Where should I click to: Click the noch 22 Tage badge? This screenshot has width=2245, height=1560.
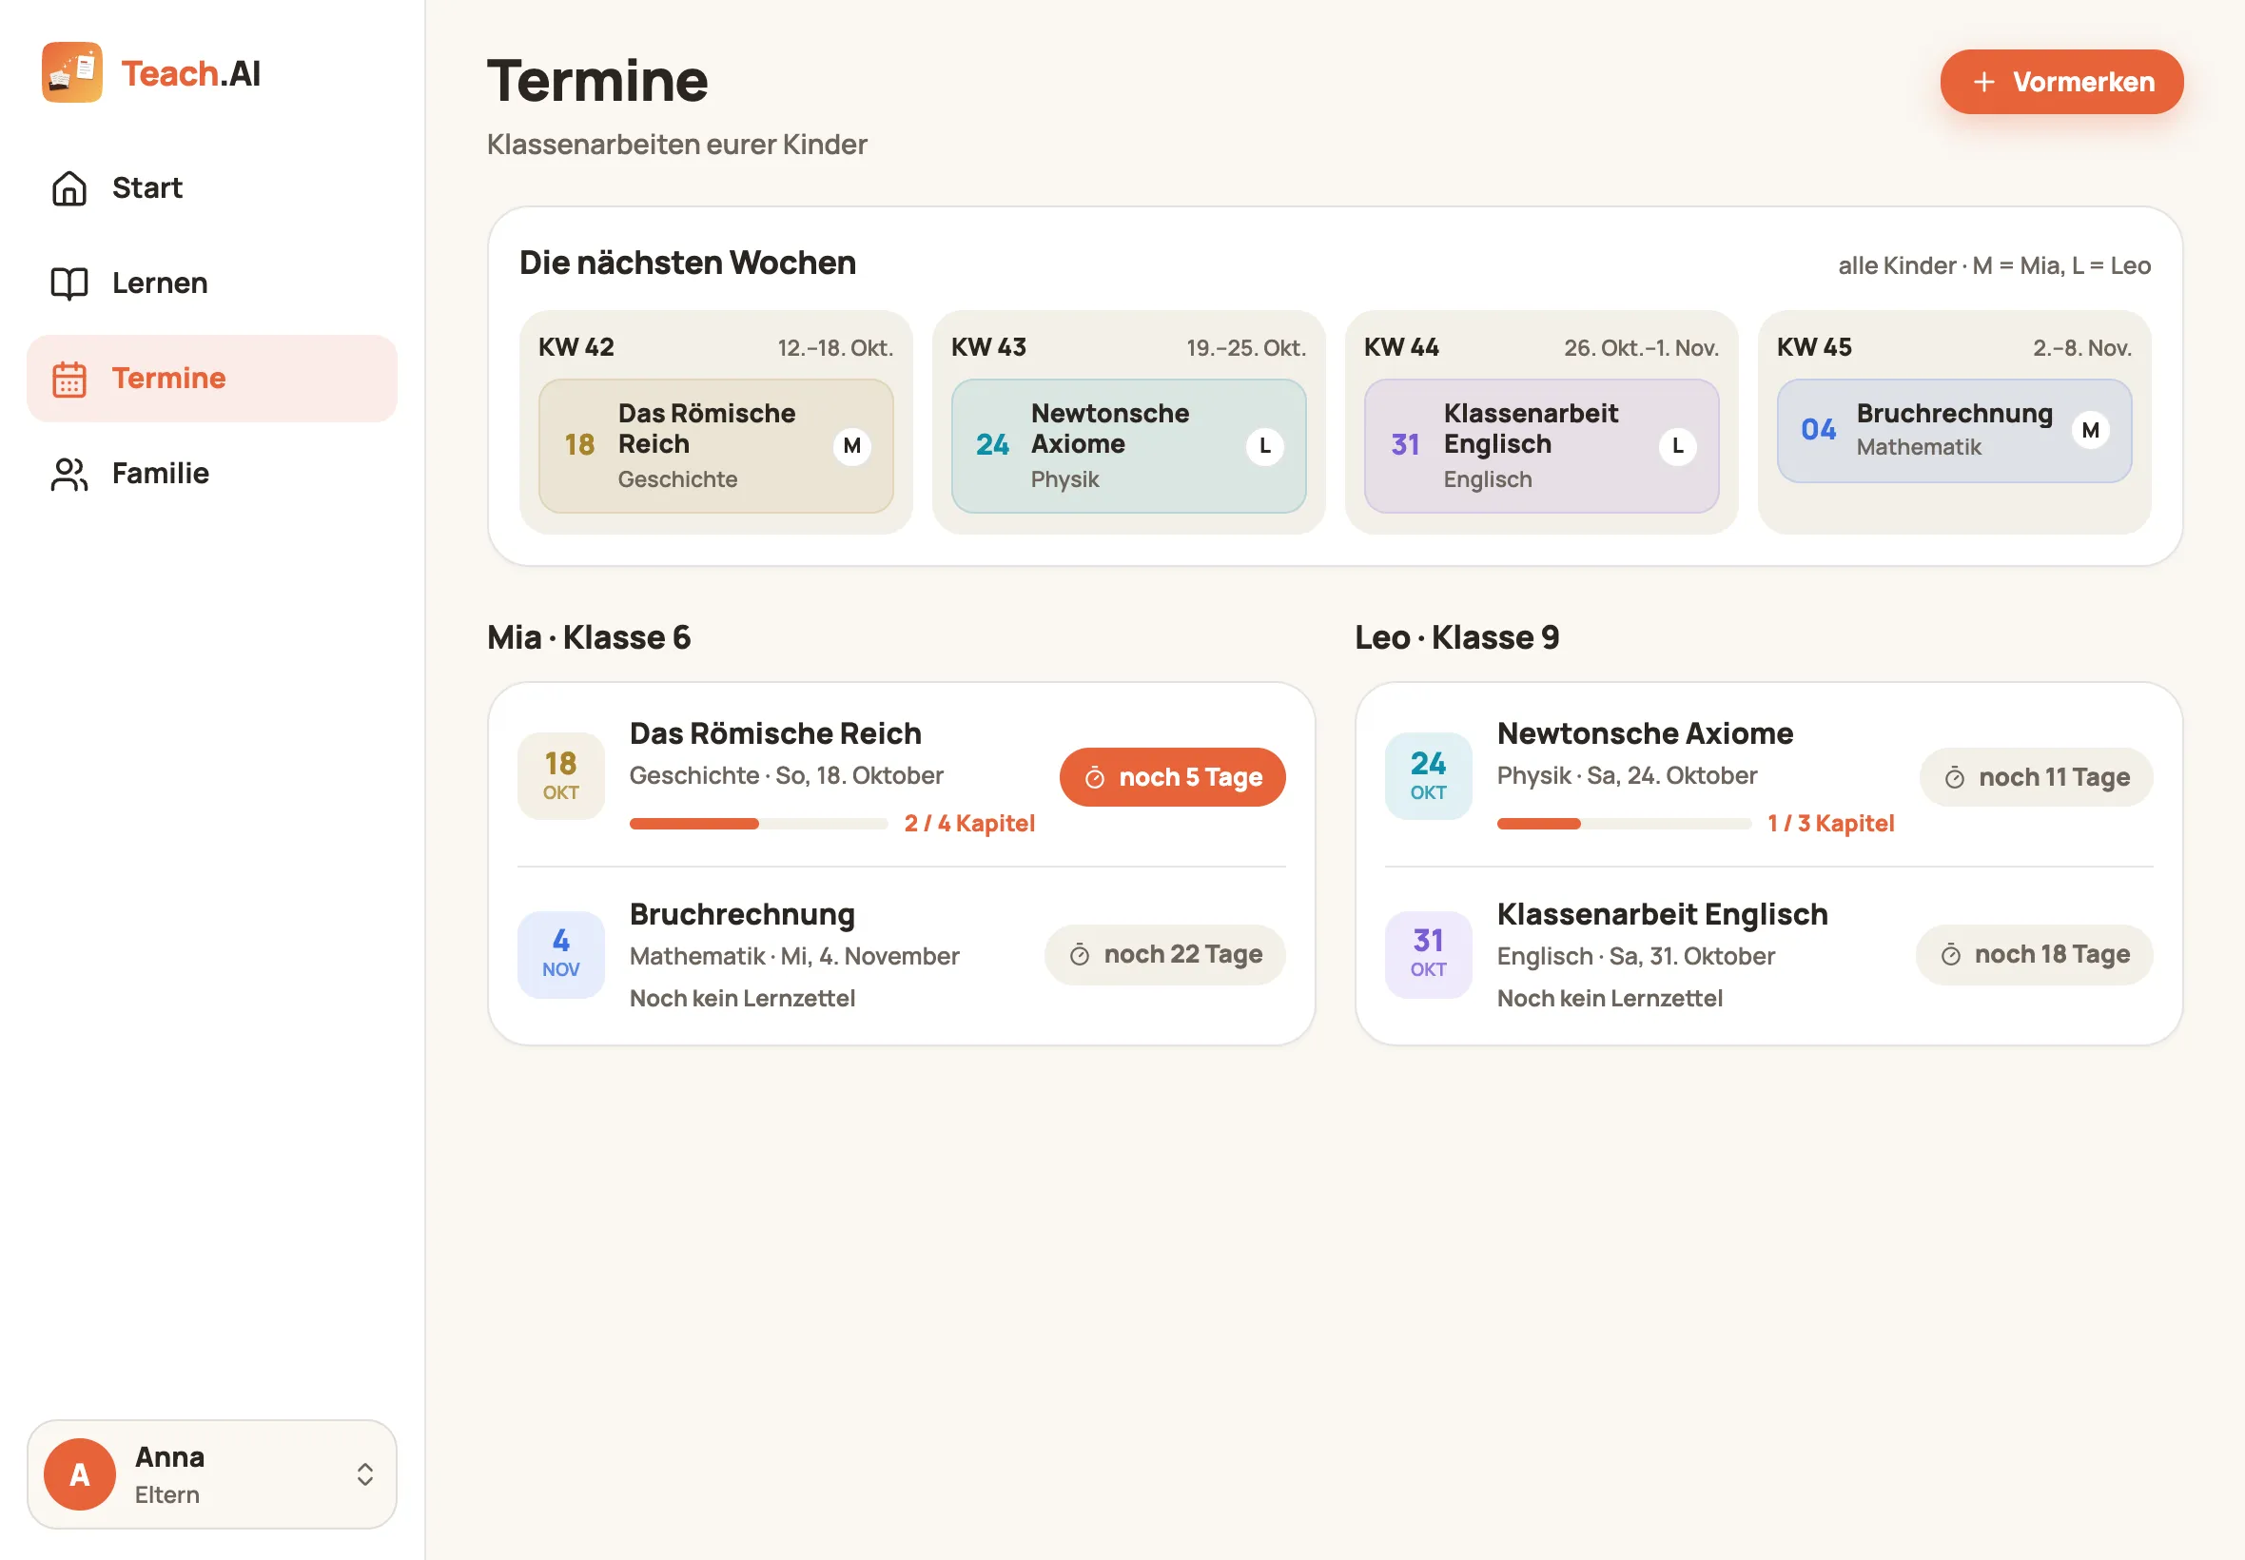[x=1164, y=955]
